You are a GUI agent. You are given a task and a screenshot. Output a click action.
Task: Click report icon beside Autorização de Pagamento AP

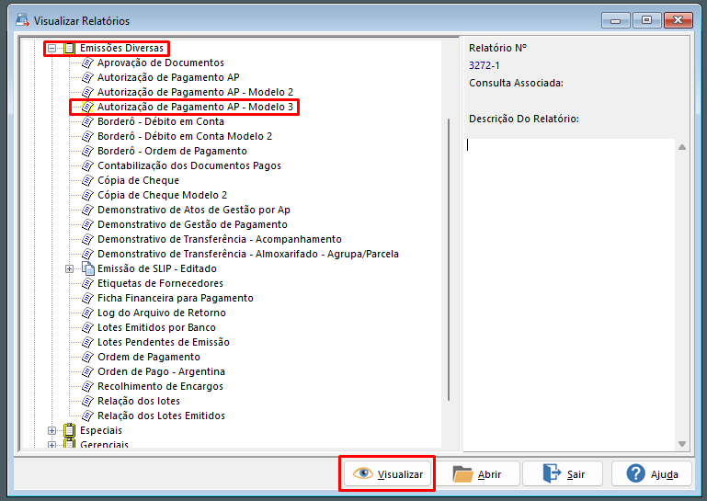(x=87, y=77)
